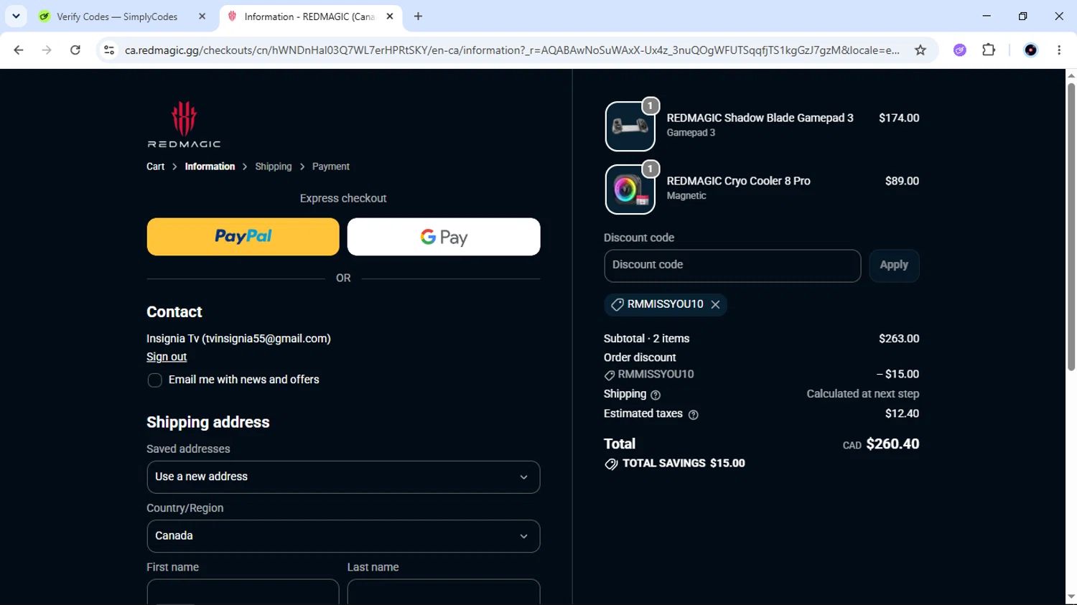Open the purple extension icon in toolbar
The width and height of the screenshot is (1077, 605).
click(x=960, y=50)
